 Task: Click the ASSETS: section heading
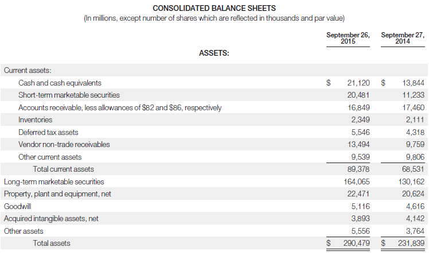click(x=214, y=53)
